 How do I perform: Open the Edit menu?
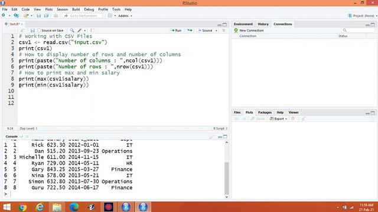coord(14,9)
